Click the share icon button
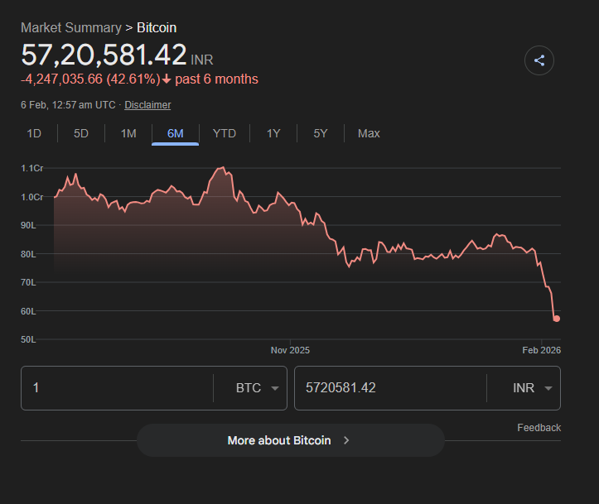Image resolution: width=599 pixels, height=504 pixels. (539, 60)
